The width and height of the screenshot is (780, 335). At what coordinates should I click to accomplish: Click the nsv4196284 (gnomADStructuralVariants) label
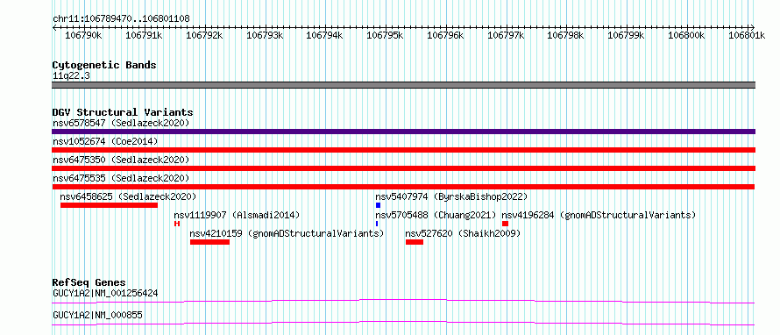[x=599, y=215]
